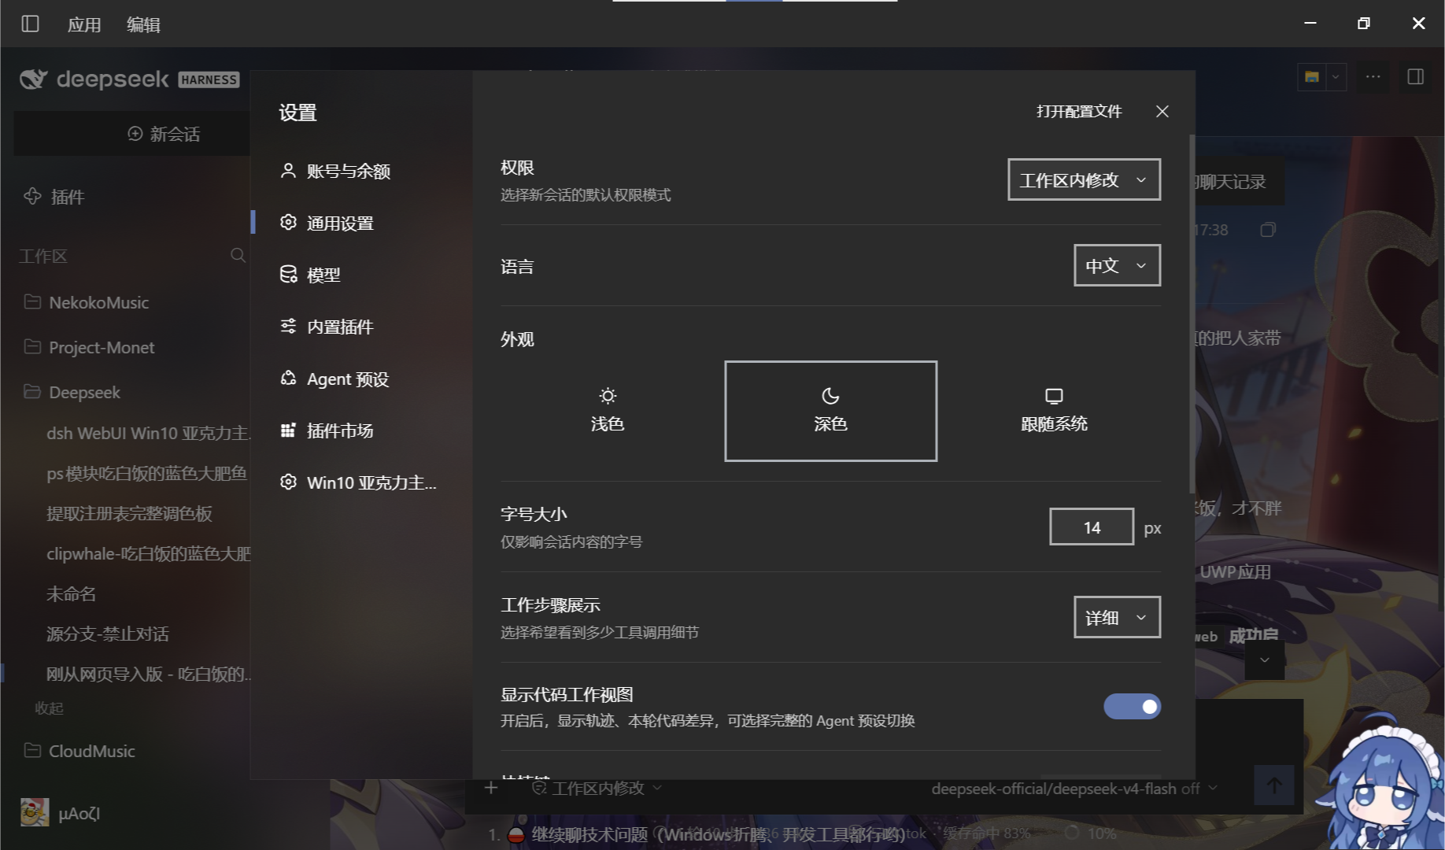Toggle the 显示代码工作视图 switch

pos(1132,707)
